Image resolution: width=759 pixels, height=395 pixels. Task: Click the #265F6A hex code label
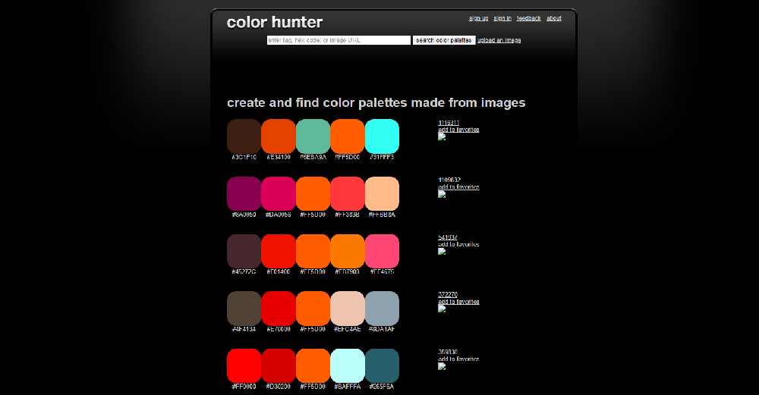[382, 387]
